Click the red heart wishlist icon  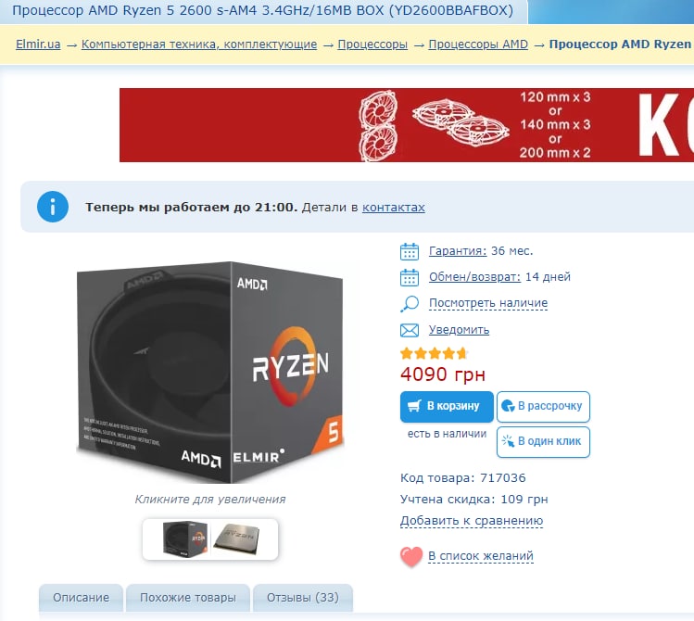pyautogui.click(x=411, y=556)
